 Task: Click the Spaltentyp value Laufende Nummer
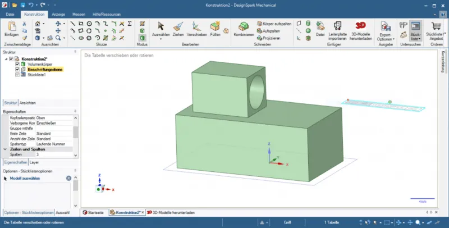pyautogui.click(x=54, y=144)
